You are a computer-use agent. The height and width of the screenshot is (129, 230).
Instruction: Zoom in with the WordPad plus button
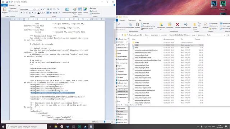112,122
